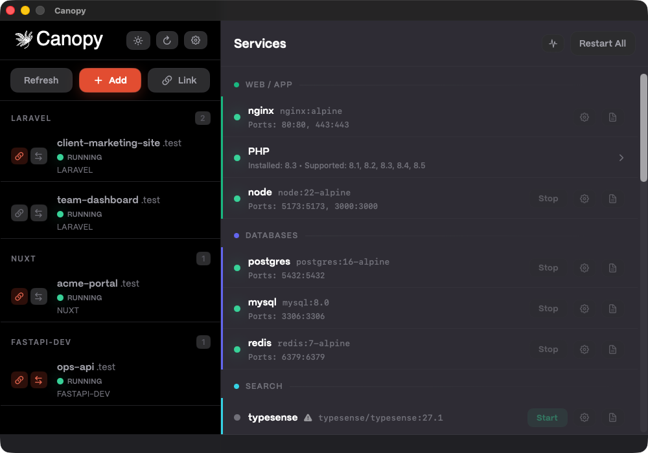Open nginx service settings gear
648x453 pixels.
(x=584, y=117)
